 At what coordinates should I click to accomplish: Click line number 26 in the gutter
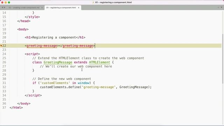coord(4,62)
